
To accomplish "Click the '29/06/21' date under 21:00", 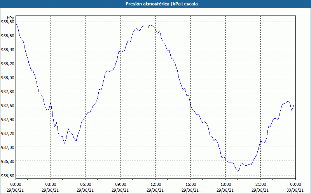I will point(260,190).
